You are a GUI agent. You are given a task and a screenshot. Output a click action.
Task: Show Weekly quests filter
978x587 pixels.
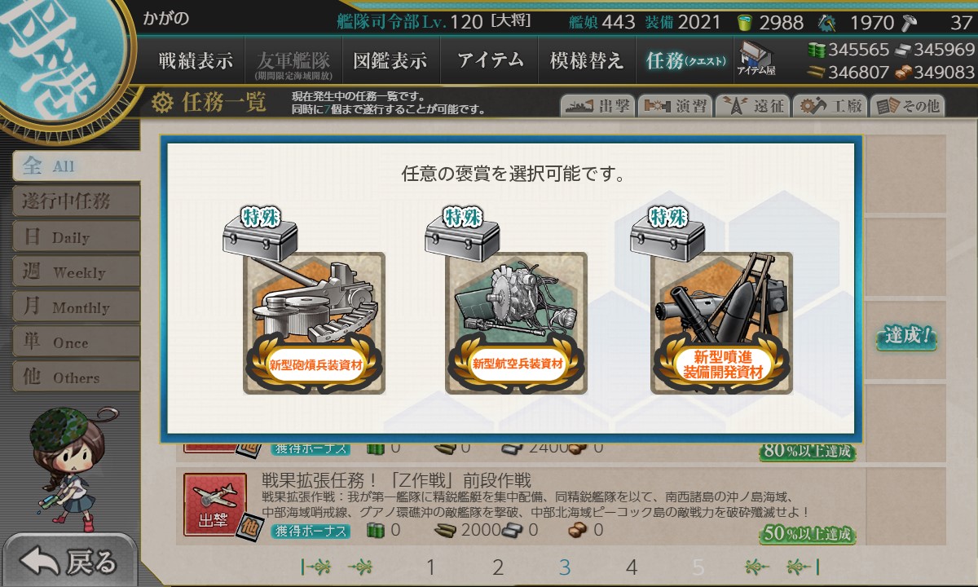76,272
